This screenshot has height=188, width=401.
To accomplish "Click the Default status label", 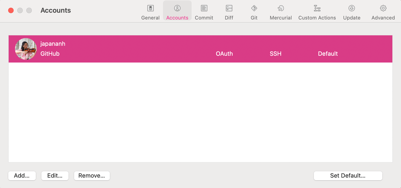I will click(328, 54).
